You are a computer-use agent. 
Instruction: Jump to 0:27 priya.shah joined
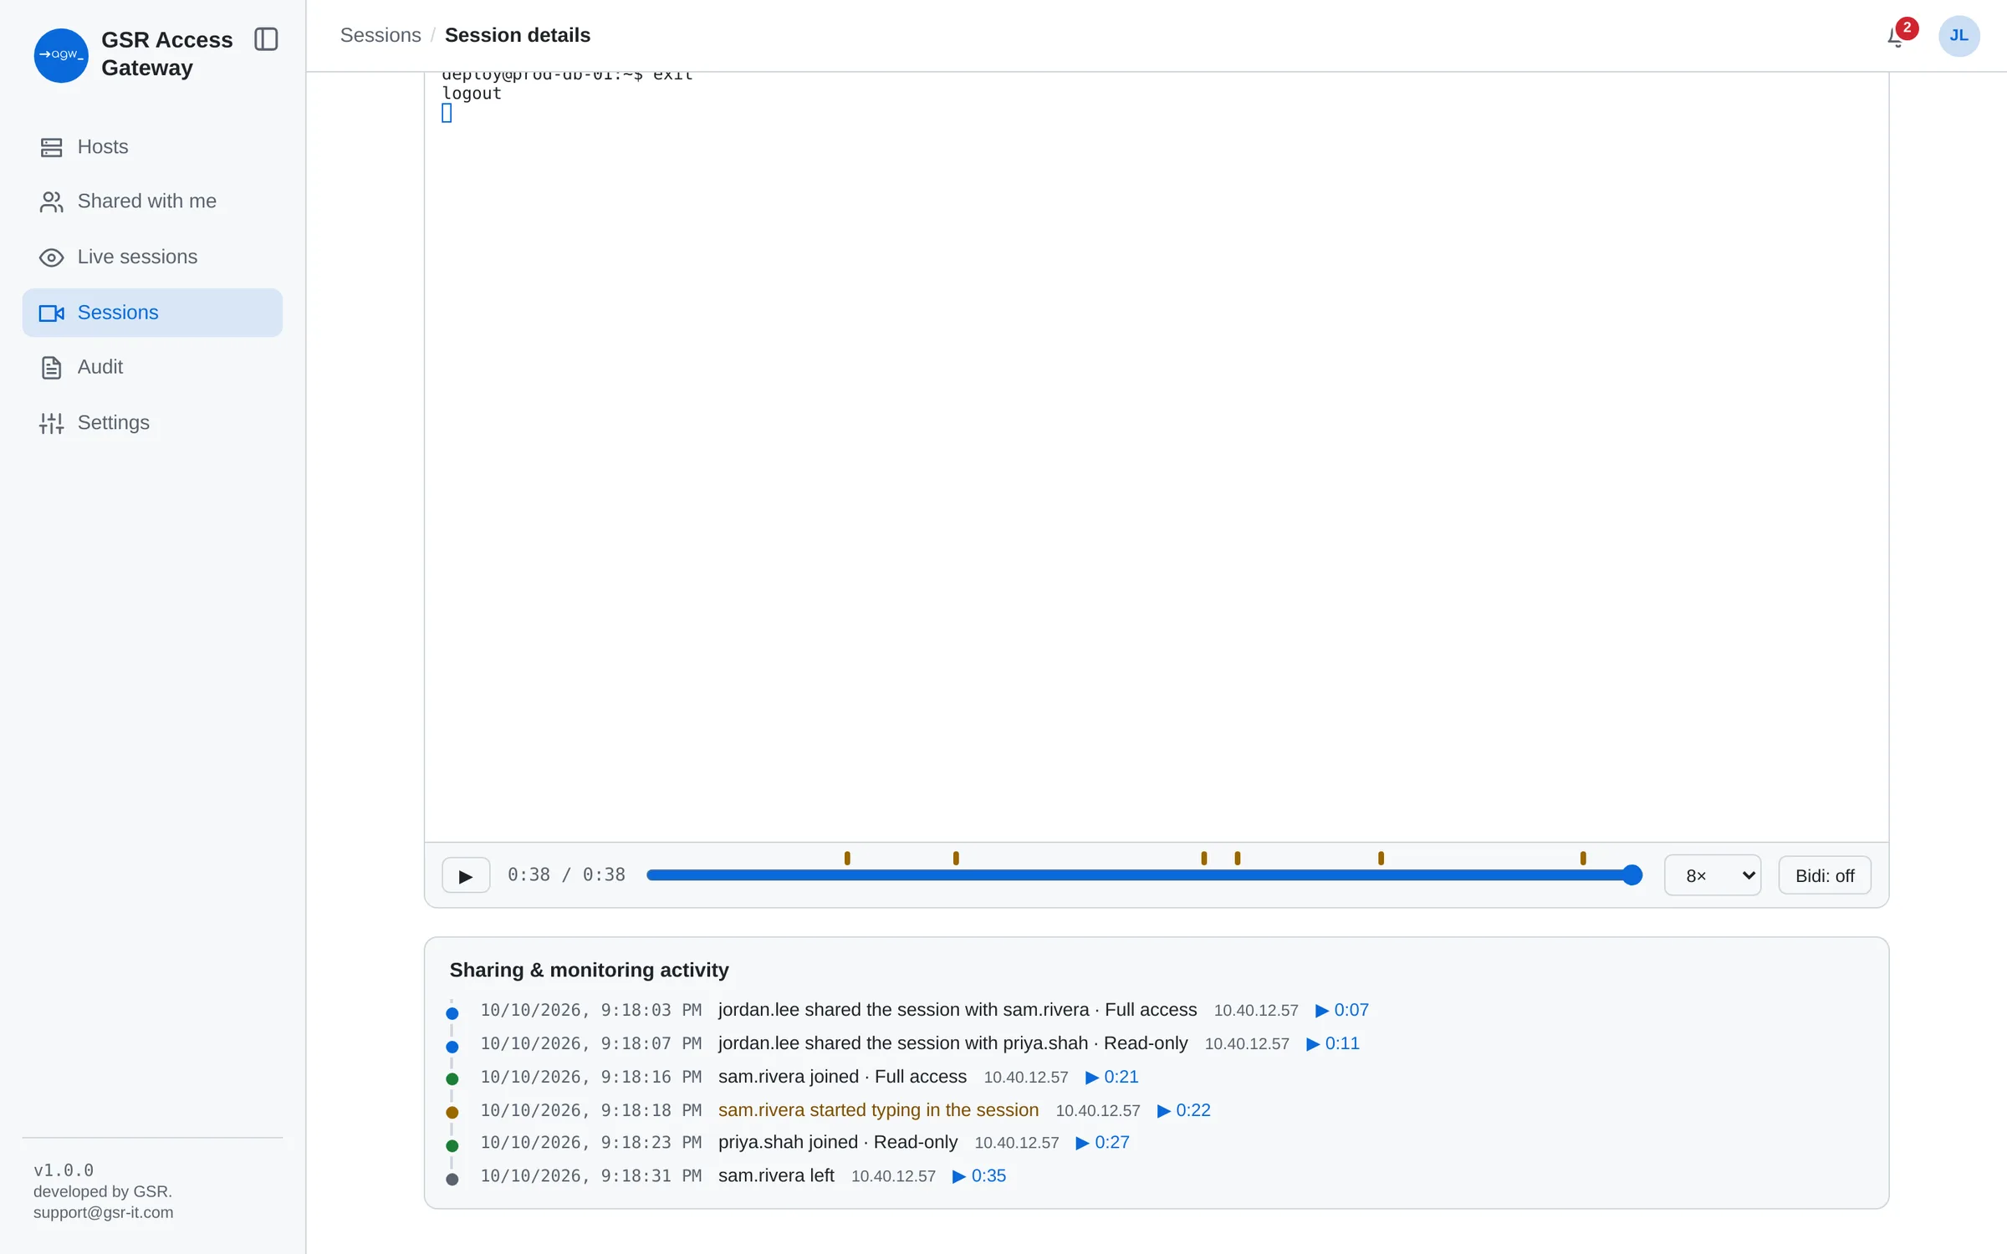click(1103, 1142)
